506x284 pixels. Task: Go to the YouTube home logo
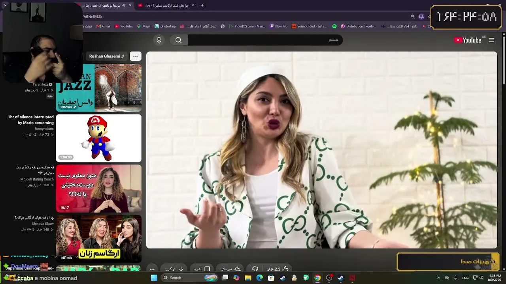[468, 40]
